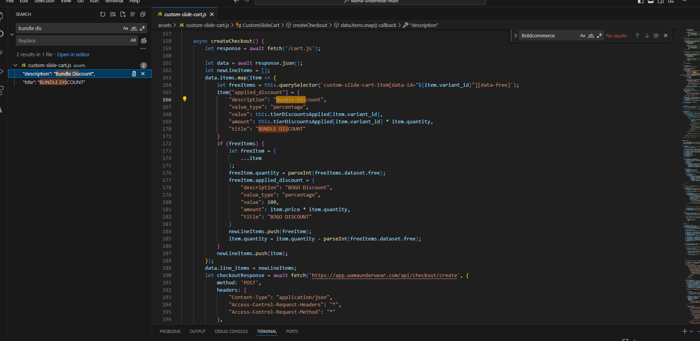
Task: Switch to the PROBLEMS panel tab
Action: click(x=170, y=331)
